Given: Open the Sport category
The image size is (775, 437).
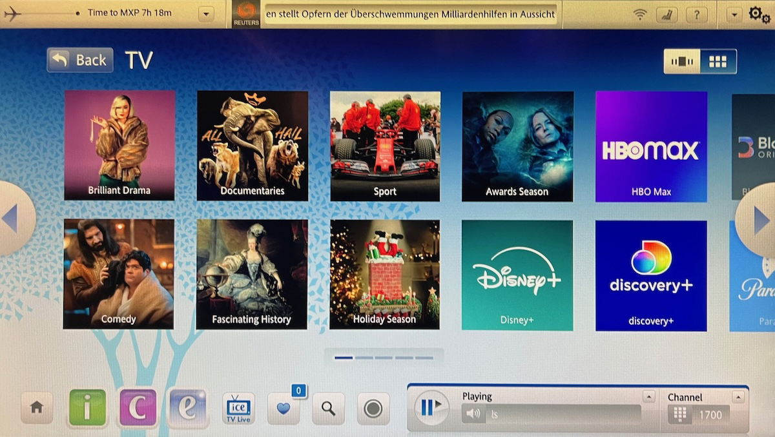Looking at the screenshot, I should 386,146.
